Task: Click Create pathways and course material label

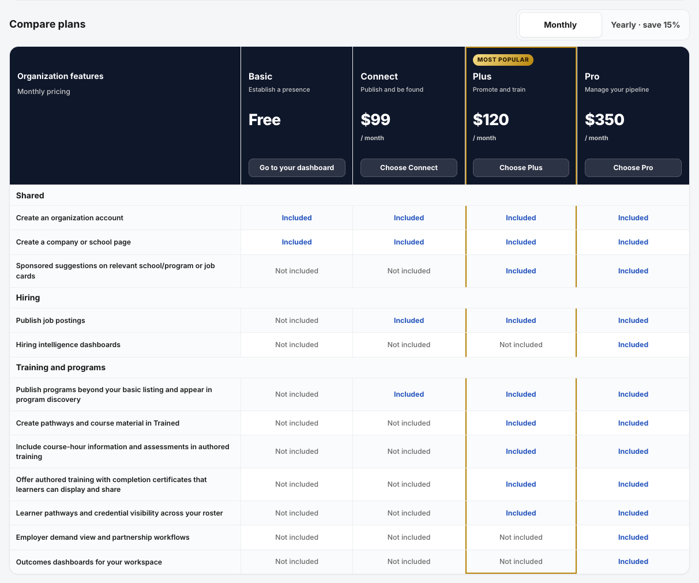Action: [97, 423]
